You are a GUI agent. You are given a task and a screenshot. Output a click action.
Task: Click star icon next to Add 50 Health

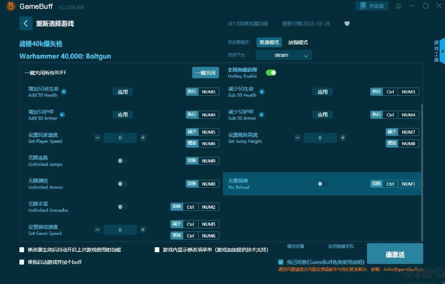[64, 92]
